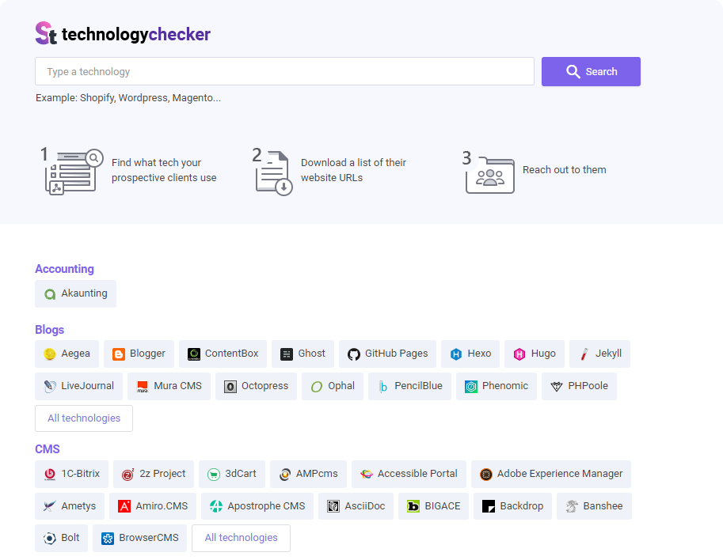The height and width of the screenshot is (560, 723).
Task: Click the Bolt logo icon
Action: click(x=50, y=539)
